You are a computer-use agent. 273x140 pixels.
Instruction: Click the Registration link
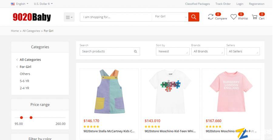tap(257, 4)
